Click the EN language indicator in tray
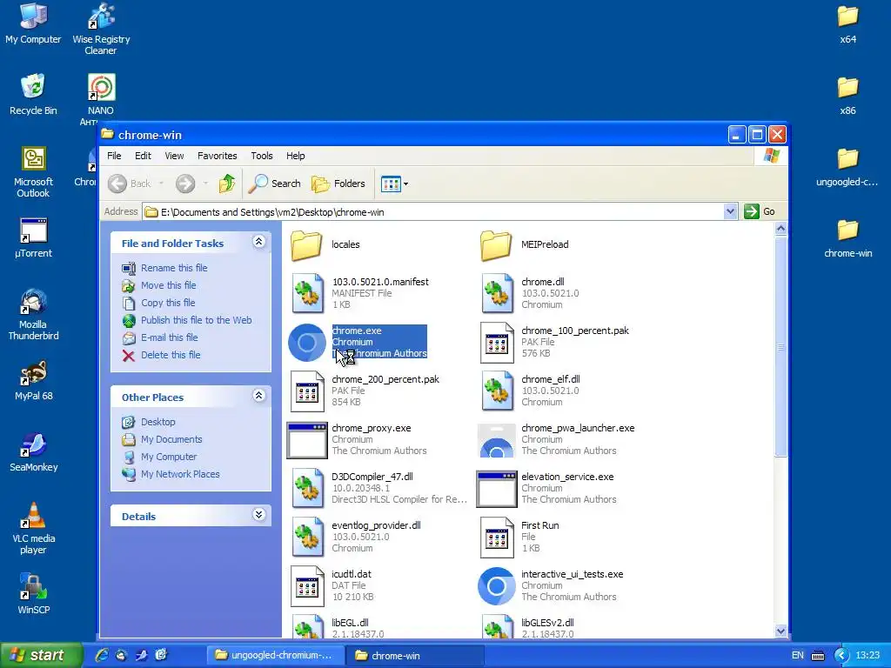 pos(798,656)
